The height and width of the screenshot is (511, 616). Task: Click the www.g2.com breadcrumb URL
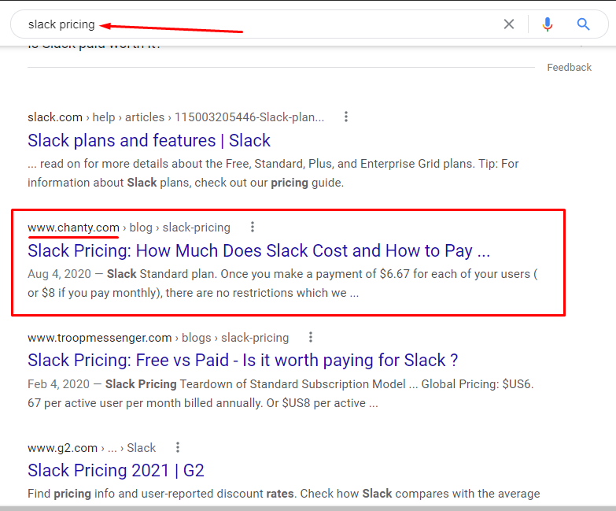pyautogui.click(x=91, y=448)
